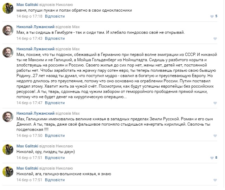The width and height of the screenshot is (225, 190).
Task: Open Николай Лужанский name on 17:47 comment
Action: 36,49
